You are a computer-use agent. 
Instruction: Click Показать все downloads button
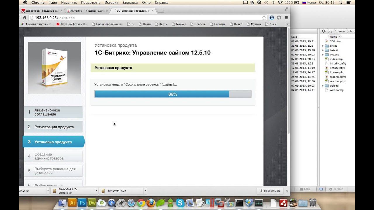[270, 191]
